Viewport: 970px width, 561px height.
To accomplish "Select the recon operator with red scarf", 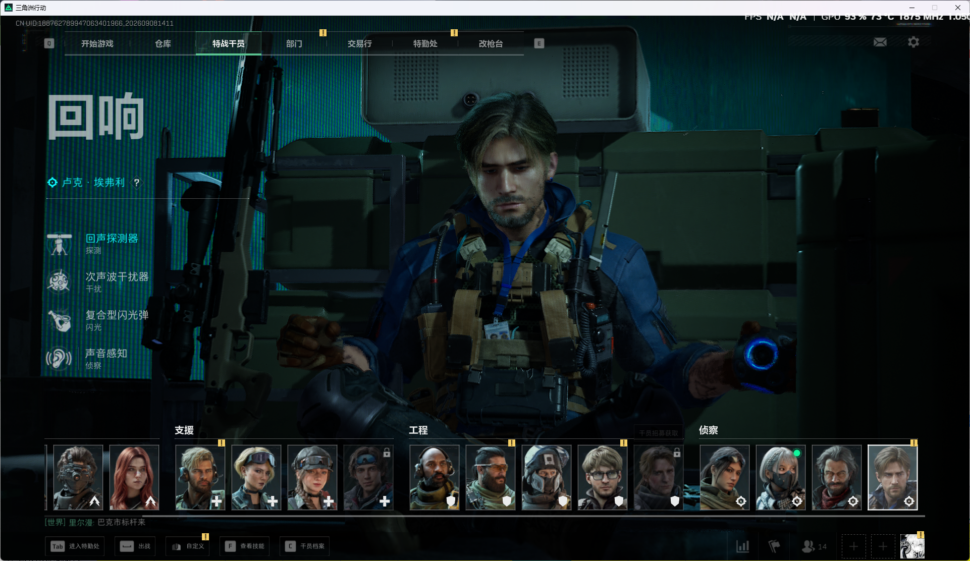I will (837, 477).
